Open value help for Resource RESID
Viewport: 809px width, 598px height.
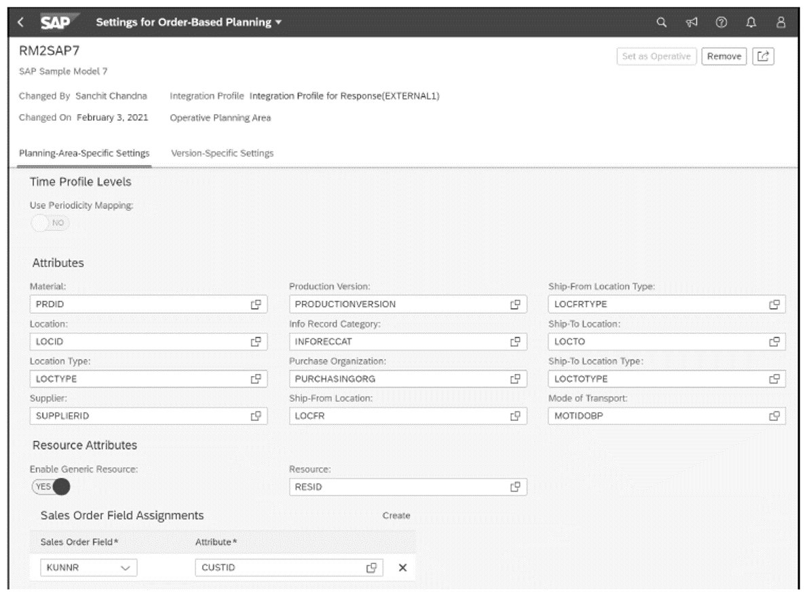click(514, 487)
